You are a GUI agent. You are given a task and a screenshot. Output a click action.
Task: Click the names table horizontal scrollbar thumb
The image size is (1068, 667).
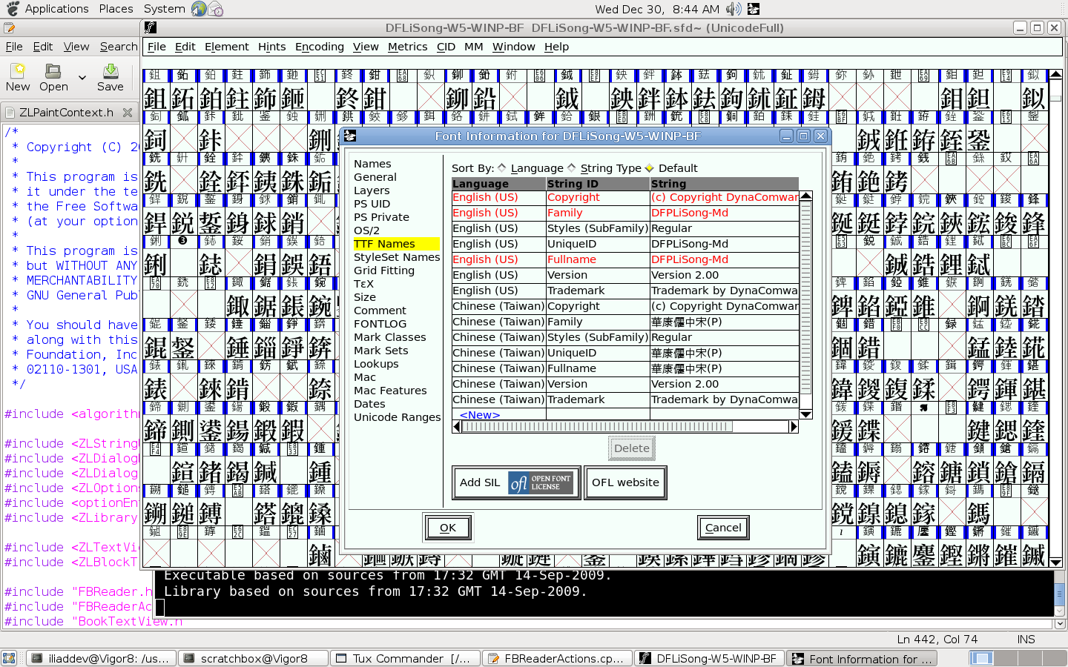coord(597,427)
